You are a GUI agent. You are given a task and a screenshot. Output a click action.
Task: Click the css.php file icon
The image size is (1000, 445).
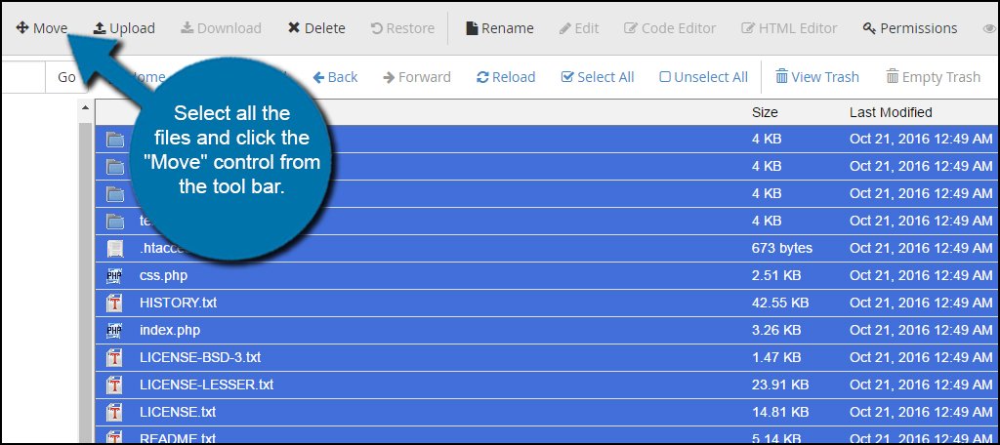coord(114,275)
